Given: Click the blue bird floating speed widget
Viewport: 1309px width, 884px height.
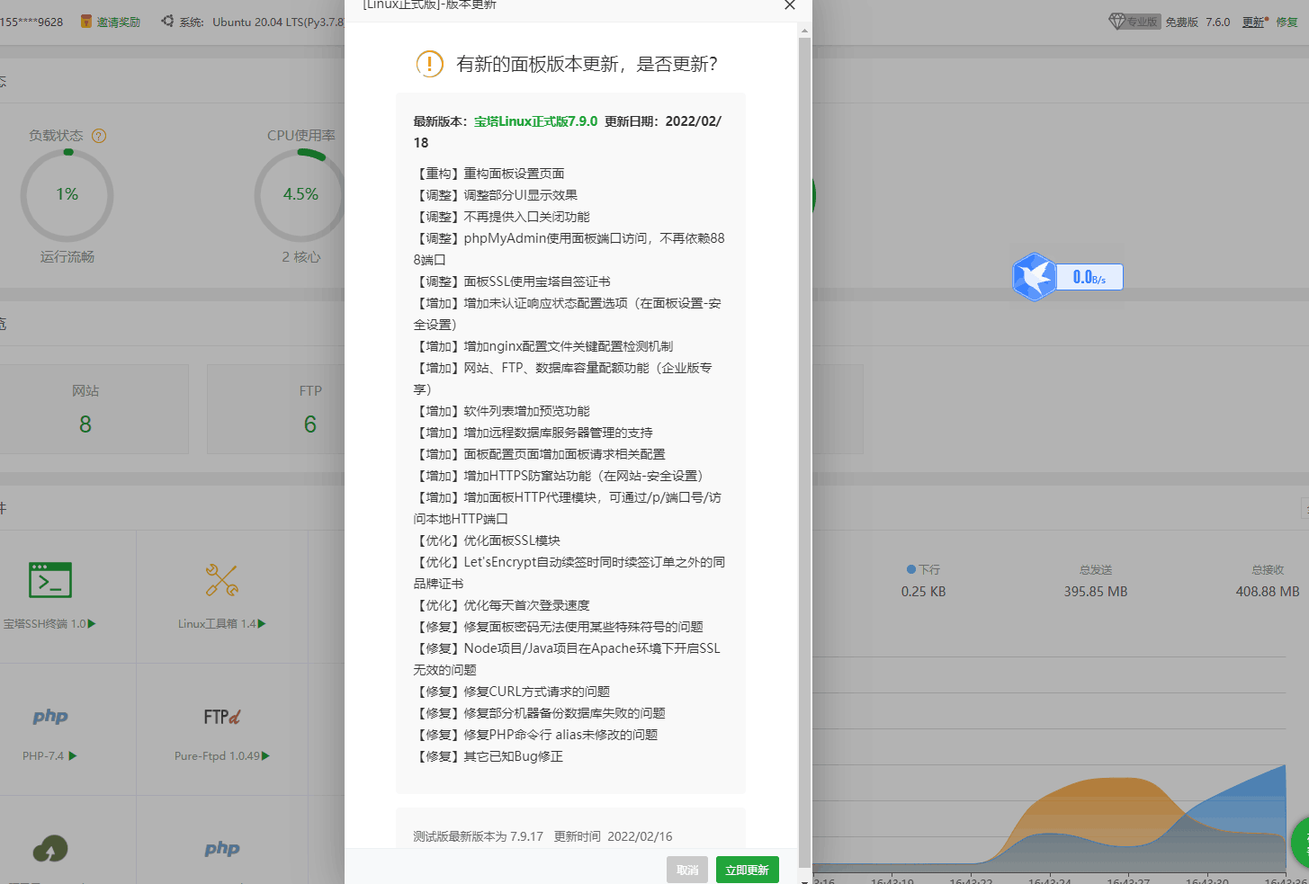Looking at the screenshot, I should point(1034,277).
